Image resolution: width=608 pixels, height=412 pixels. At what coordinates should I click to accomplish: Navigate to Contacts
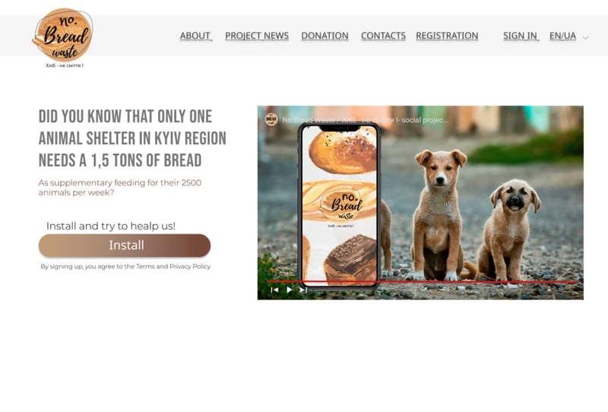383,36
